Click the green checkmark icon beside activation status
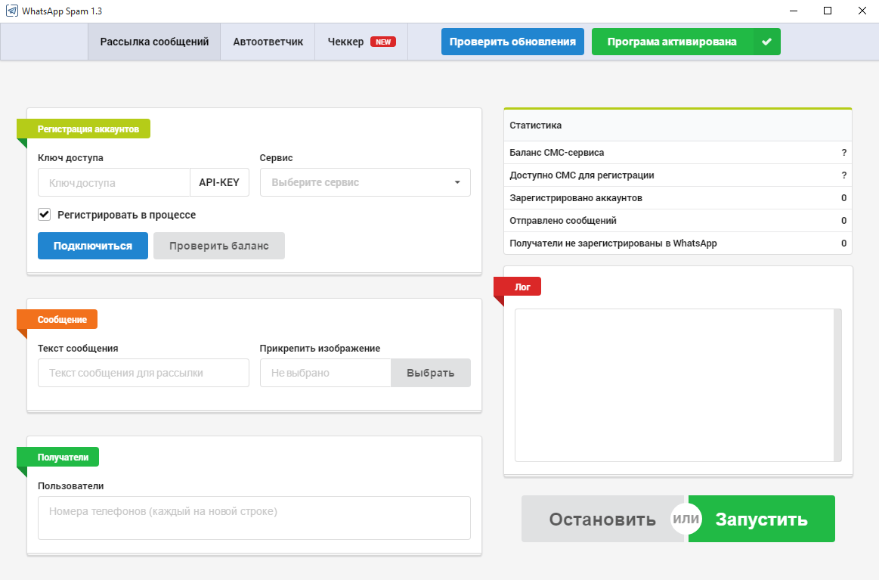Image resolution: width=879 pixels, height=580 pixels. pyautogui.click(x=766, y=42)
